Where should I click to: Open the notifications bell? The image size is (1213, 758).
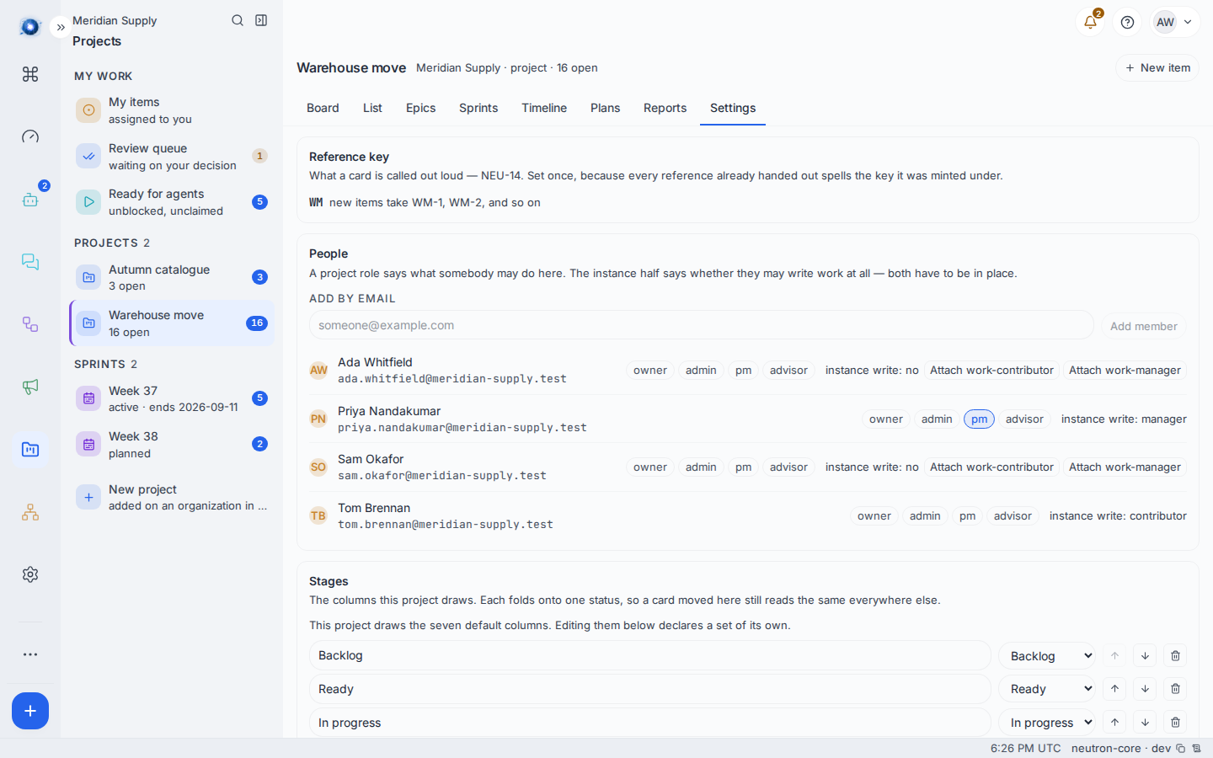(1090, 22)
